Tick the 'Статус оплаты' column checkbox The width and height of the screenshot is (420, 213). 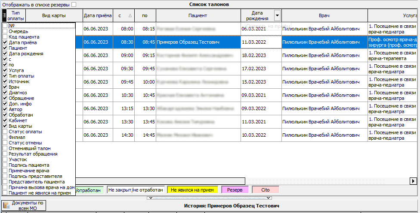tap(5, 132)
